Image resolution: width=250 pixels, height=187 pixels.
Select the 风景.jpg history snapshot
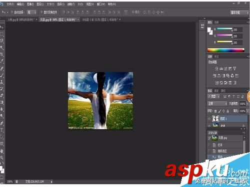(x=225, y=138)
